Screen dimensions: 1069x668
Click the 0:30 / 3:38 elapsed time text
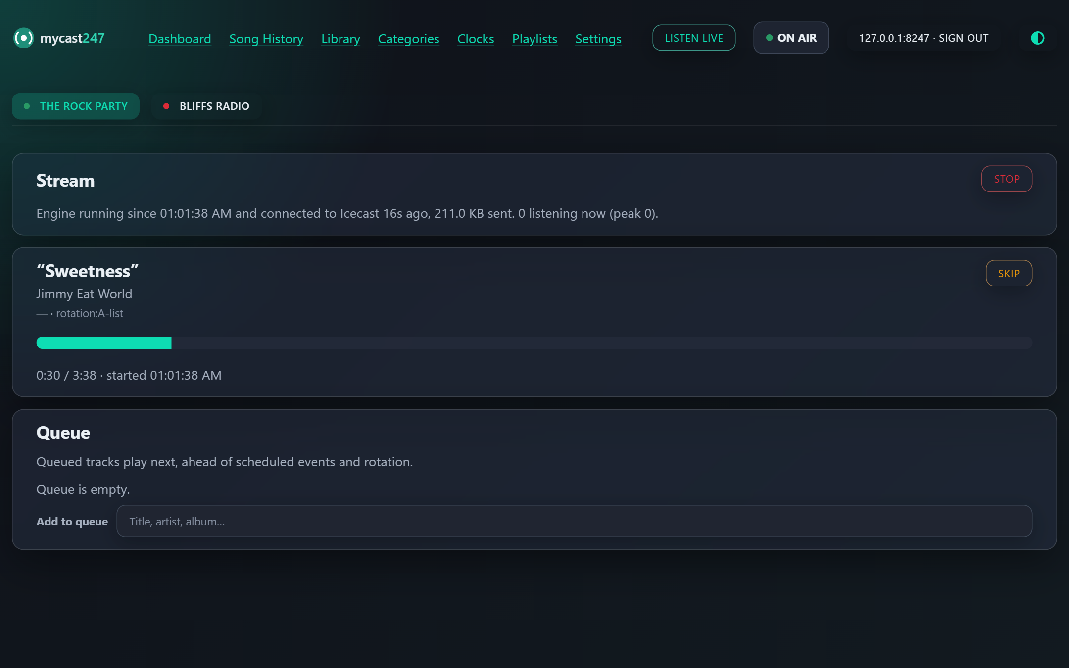pyautogui.click(x=66, y=375)
